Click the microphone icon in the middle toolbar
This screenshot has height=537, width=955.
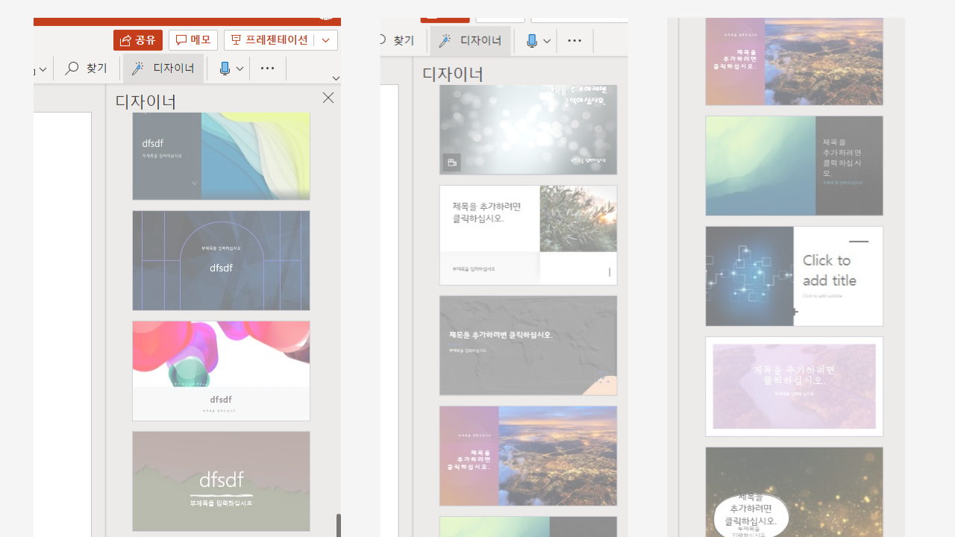click(x=532, y=41)
